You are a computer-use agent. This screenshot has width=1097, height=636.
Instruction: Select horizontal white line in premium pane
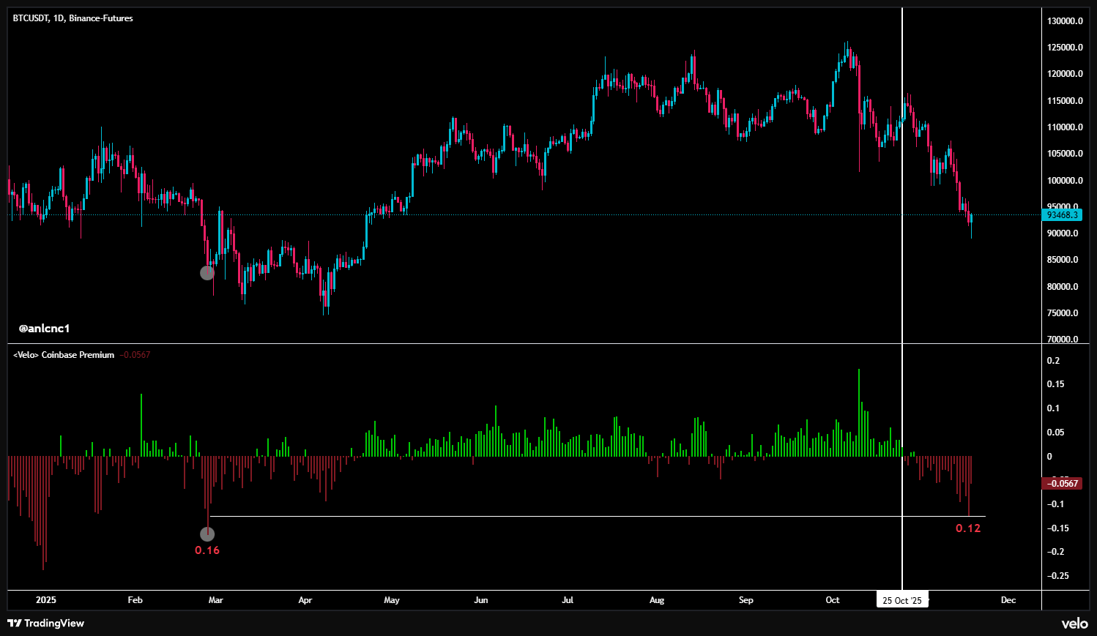(586, 517)
